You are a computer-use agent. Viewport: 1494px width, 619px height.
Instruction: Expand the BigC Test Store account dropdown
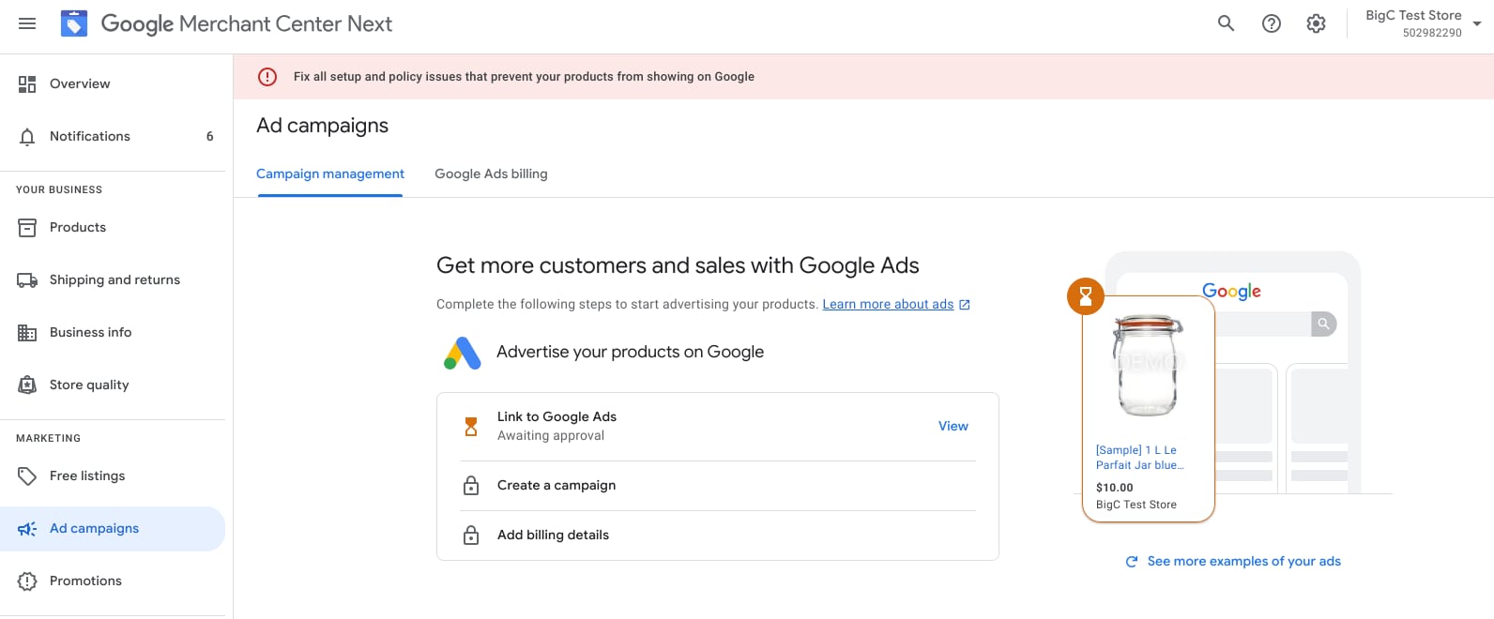click(x=1476, y=24)
